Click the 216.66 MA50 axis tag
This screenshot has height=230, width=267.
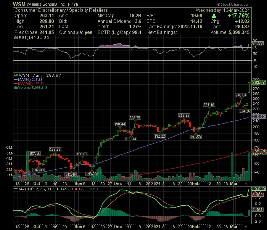point(259,117)
